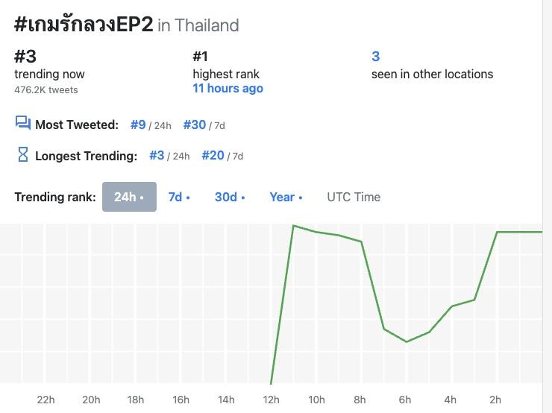
Task: Click the 3 other locations link
Action: [375, 57]
